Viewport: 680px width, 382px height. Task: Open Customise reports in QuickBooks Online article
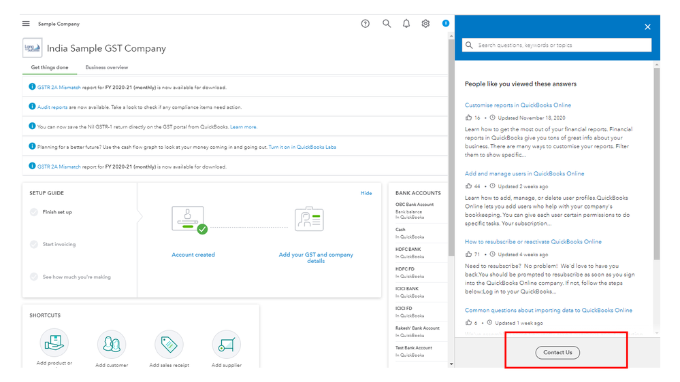(x=518, y=105)
